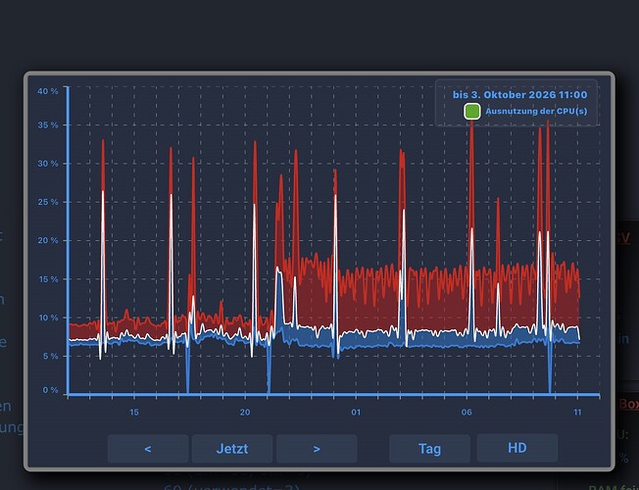
Task: Click the 0 % y-axis label
Action: pos(50,390)
